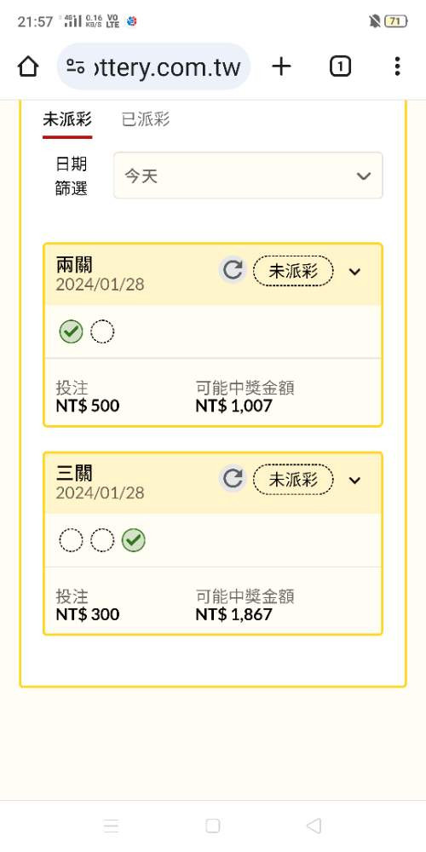Image resolution: width=426 pixels, height=852 pixels.
Task: Open the browser three-dot menu
Action: coord(398,66)
